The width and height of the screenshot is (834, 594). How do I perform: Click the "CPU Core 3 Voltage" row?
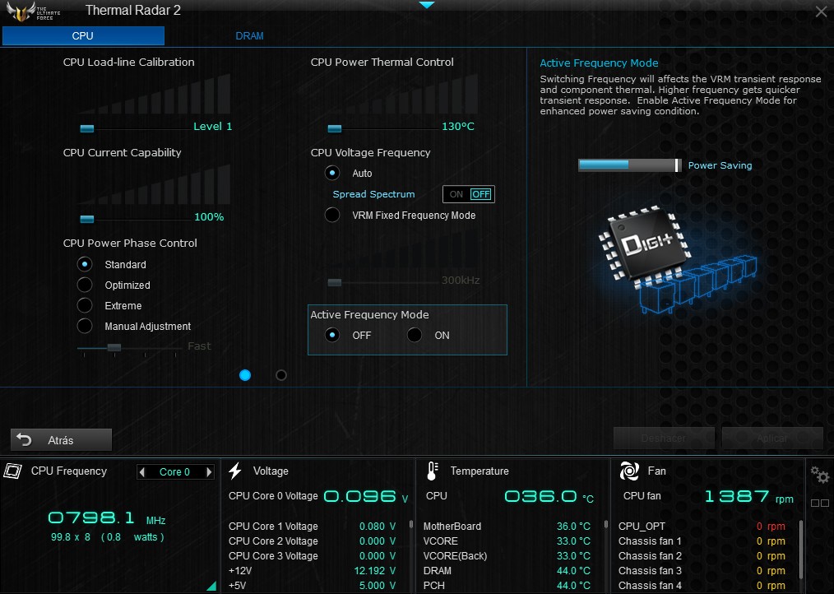click(x=313, y=555)
